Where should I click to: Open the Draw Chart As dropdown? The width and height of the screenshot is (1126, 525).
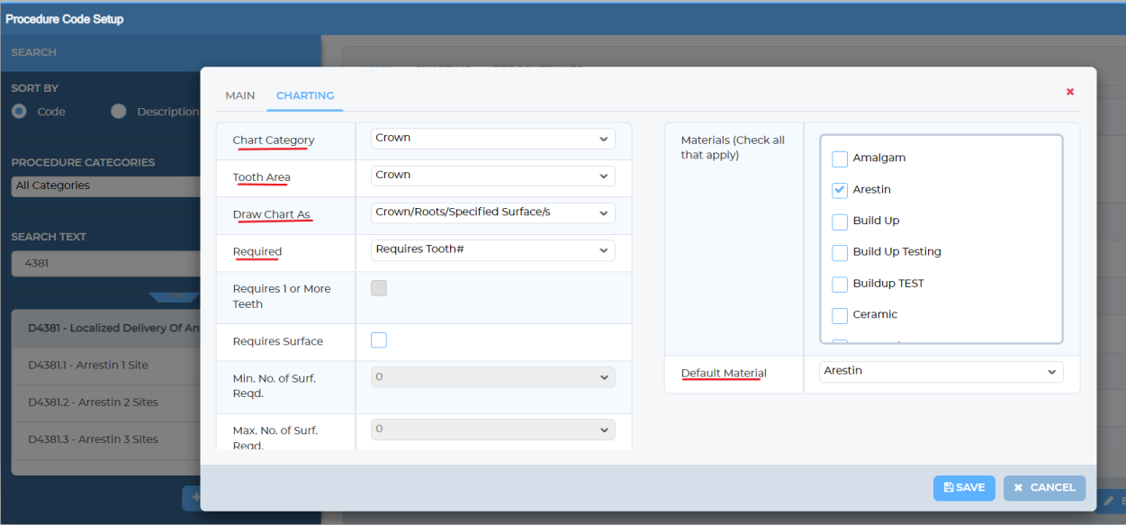[x=492, y=213]
